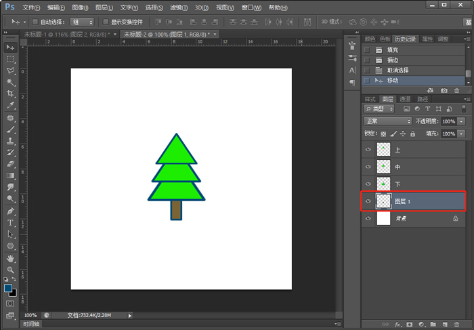Select the History Brush tool
The width and height of the screenshot is (474, 330).
click(10, 152)
